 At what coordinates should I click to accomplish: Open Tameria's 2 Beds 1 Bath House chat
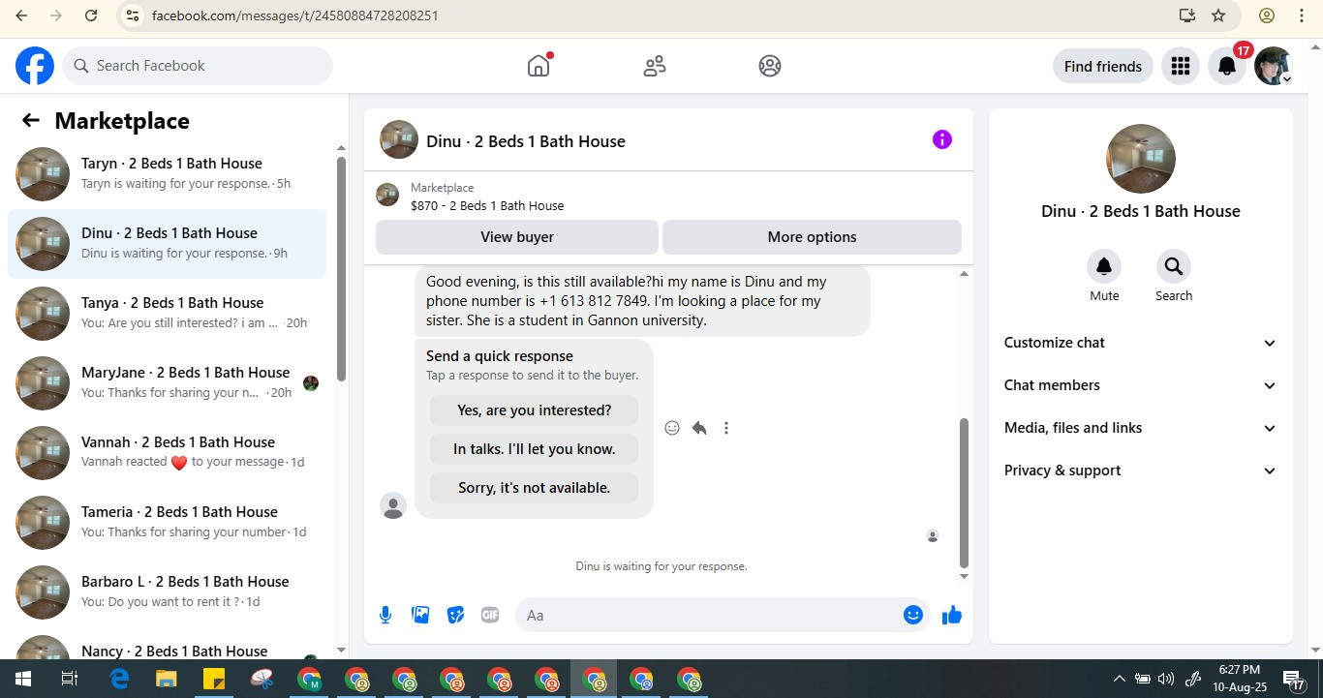coord(167,523)
